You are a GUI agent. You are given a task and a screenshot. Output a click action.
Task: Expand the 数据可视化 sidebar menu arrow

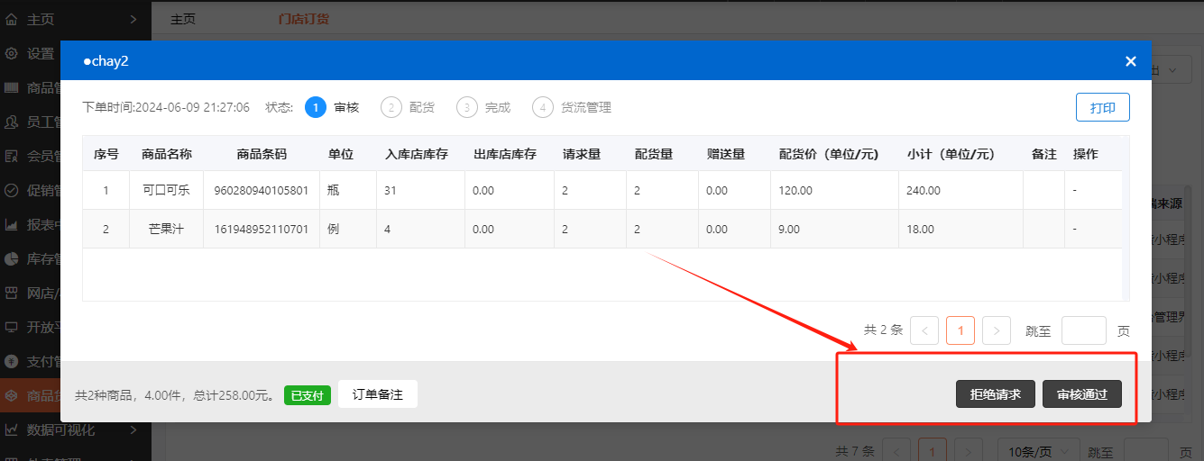tap(133, 429)
